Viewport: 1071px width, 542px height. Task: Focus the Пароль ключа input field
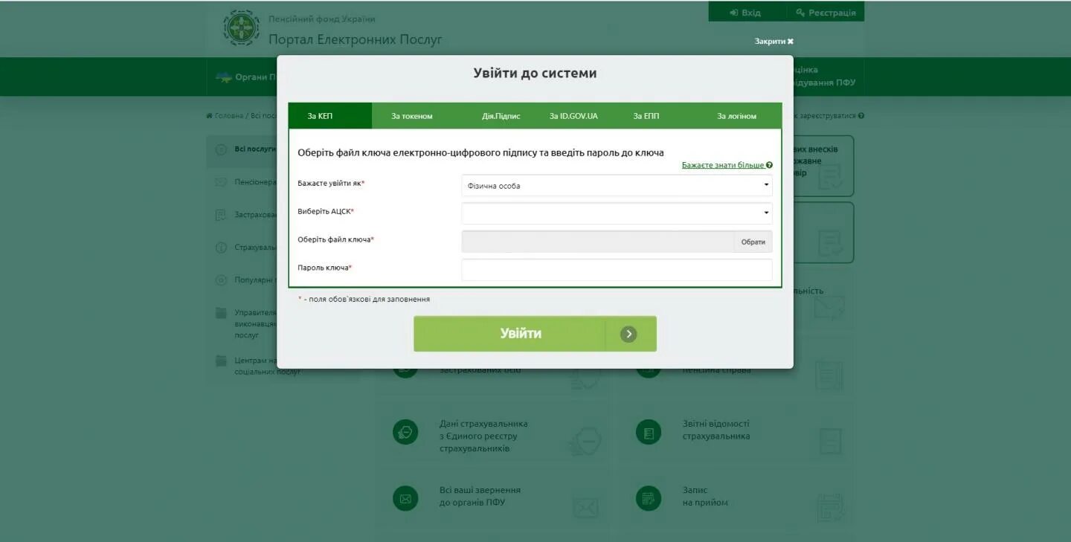tap(617, 269)
